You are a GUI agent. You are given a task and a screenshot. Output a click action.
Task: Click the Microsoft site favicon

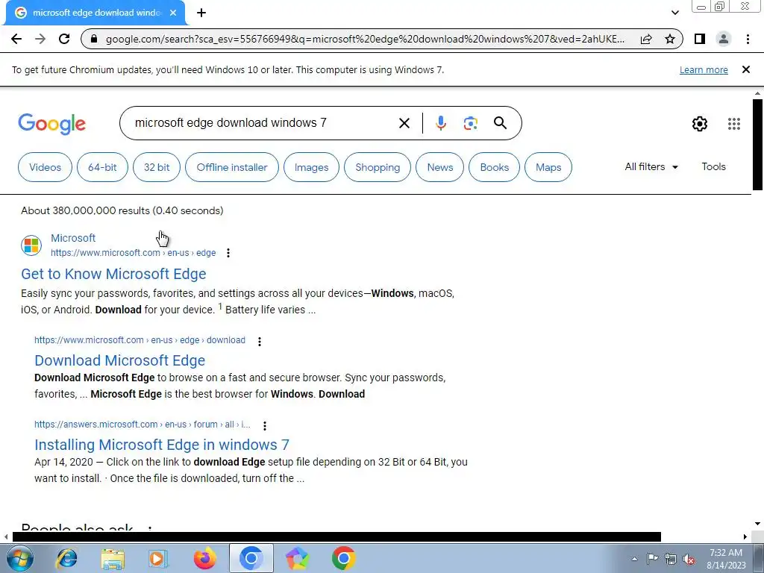coord(31,245)
